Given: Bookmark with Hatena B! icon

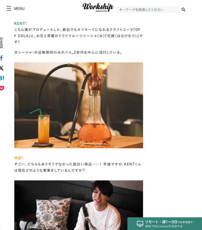Looking at the screenshot, I should pyautogui.click(x=2, y=78).
